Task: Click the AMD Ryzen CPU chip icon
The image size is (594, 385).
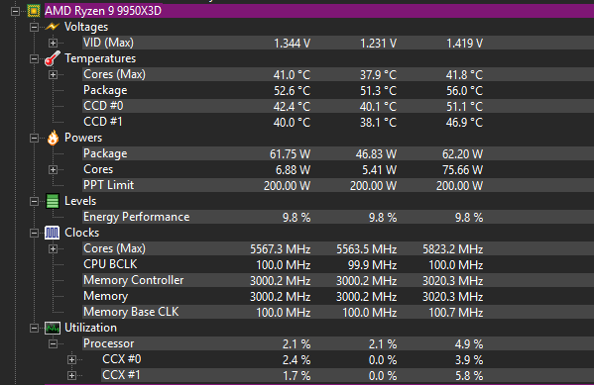Action: (x=34, y=11)
